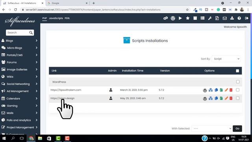Switch to the Google browser tab
This screenshot has height=142, width=252.
(67, 3)
